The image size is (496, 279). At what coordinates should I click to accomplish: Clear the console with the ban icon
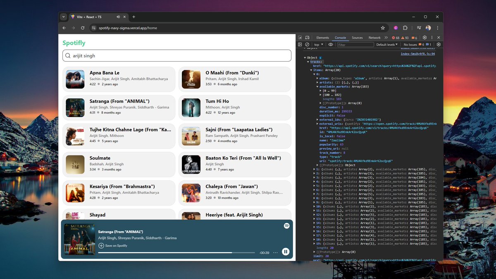click(307, 45)
